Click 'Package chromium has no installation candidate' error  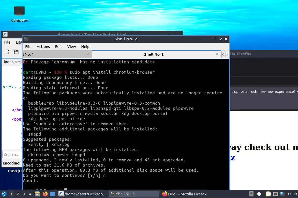(x=89, y=62)
